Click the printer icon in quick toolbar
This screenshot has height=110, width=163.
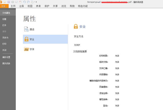tap(12, 2)
